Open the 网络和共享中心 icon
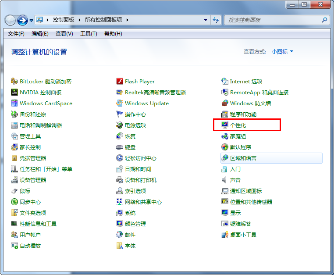The height and width of the screenshot is (275, 334). 120,202
